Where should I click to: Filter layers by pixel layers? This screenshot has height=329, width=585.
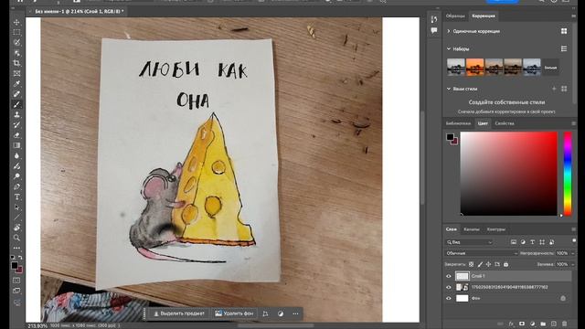(x=514, y=242)
